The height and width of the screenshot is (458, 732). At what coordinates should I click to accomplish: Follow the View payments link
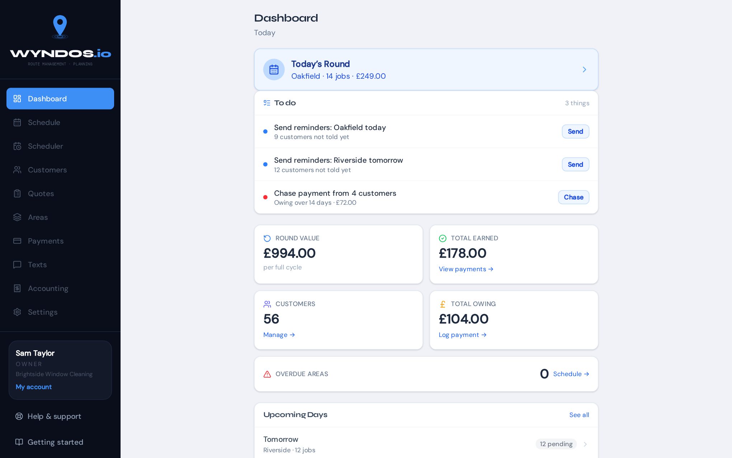[466, 269]
